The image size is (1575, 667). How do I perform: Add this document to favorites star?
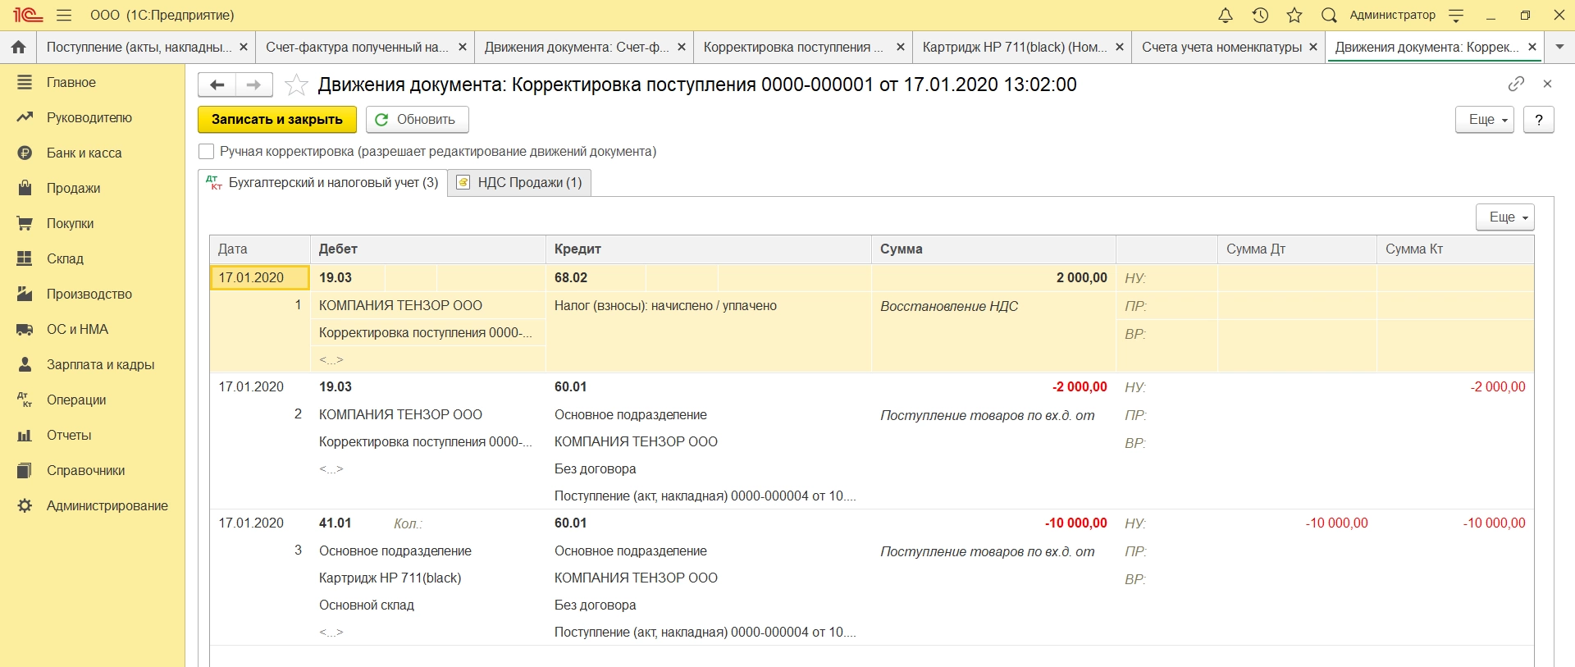[296, 85]
